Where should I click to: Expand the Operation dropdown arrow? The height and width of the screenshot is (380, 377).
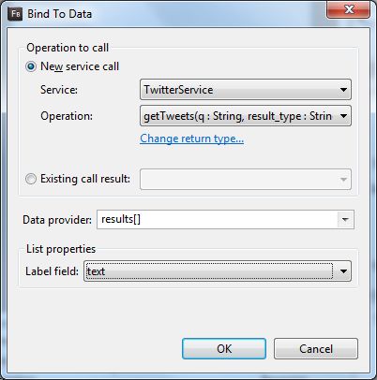343,116
